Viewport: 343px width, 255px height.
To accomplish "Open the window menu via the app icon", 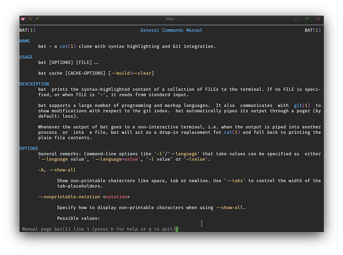I will tap(23, 19).
